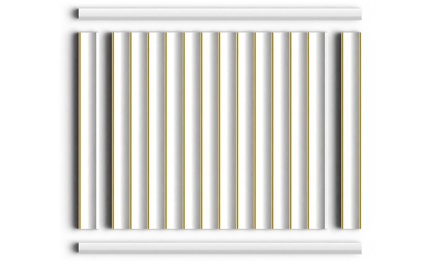421x263 pixels.
Task: Click the rounded left end cap of bottom rail
Action: (76, 248)
